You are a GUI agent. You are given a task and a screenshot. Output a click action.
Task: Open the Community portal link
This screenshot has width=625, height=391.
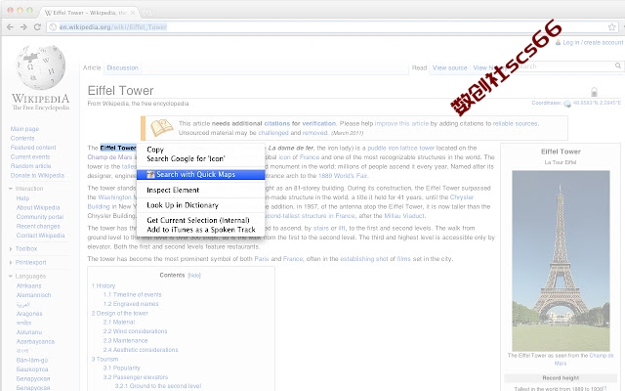(x=40, y=217)
